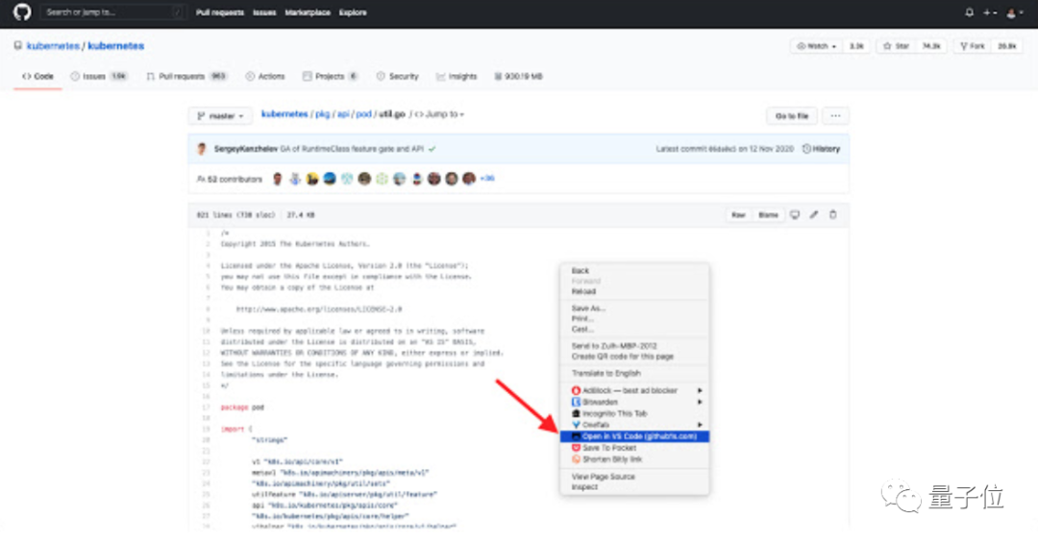Open Pull requests in the top navigation

click(220, 12)
